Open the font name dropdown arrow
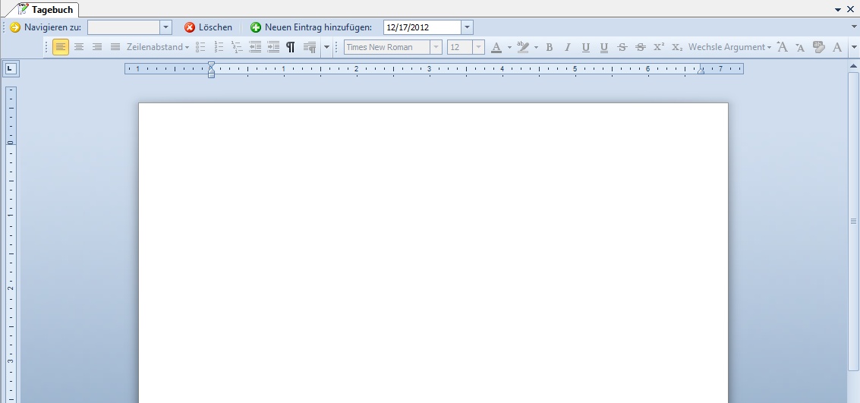 pos(436,47)
